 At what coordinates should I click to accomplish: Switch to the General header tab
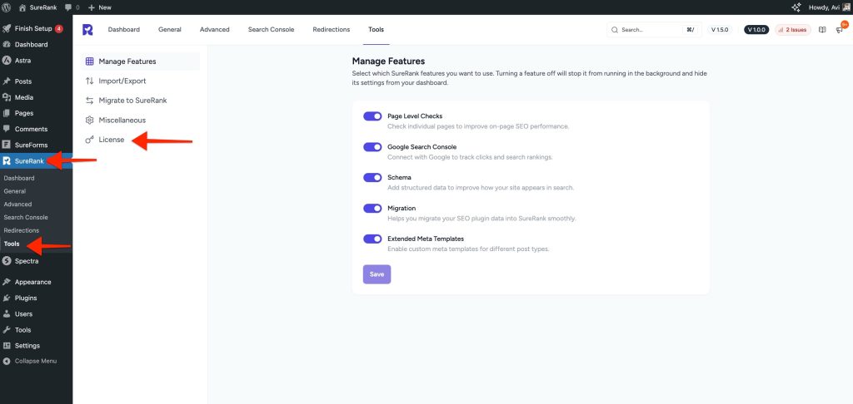pyautogui.click(x=170, y=29)
